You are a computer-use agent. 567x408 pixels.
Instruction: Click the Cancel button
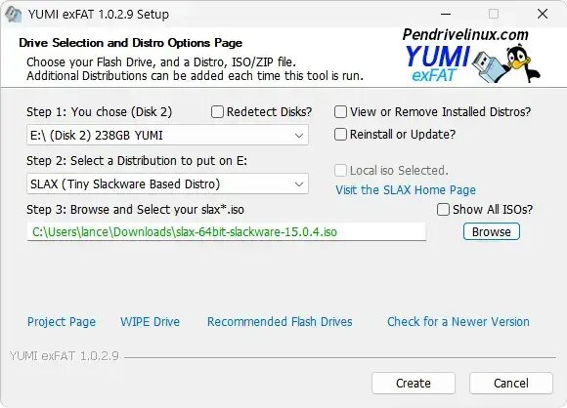[511, 383]
